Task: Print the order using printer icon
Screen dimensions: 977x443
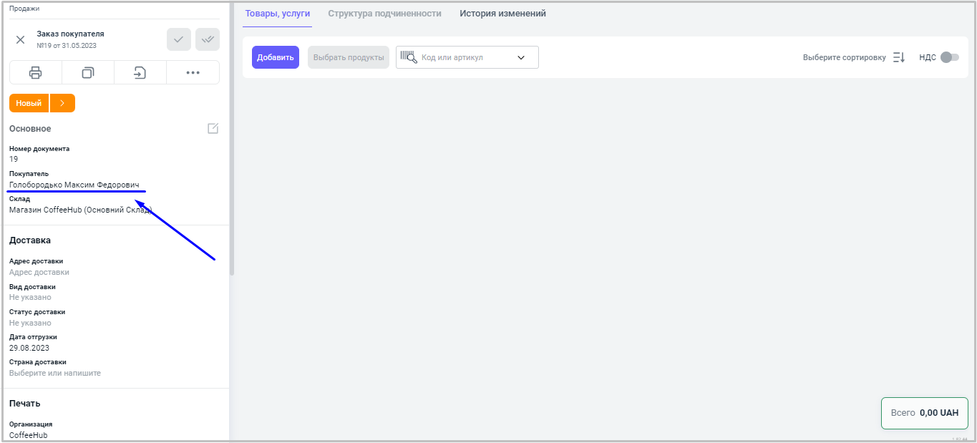Action: (x=35, y=72)
